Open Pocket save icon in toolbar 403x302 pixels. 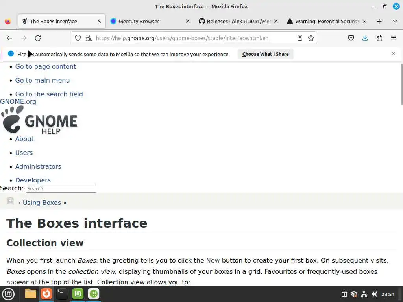(351, 38)
